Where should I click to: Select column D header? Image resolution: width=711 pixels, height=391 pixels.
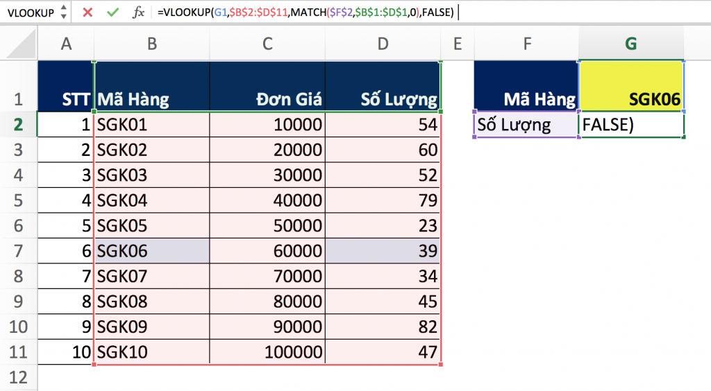tap(383, 44)
